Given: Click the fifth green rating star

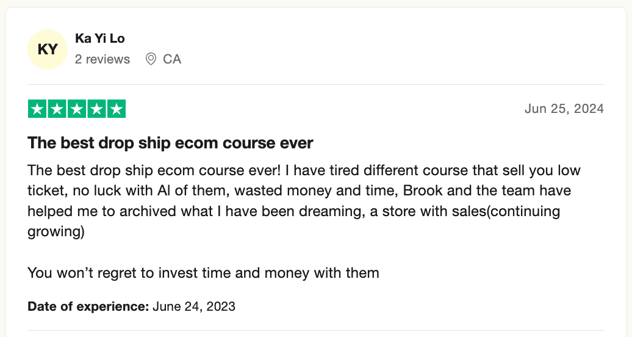Looking at the screenshot, I should click(x=116, y=109).
